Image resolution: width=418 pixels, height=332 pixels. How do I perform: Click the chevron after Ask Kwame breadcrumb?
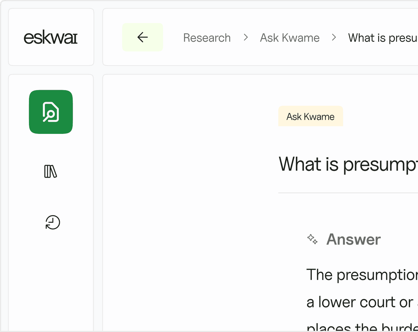[x=334, y=38]
